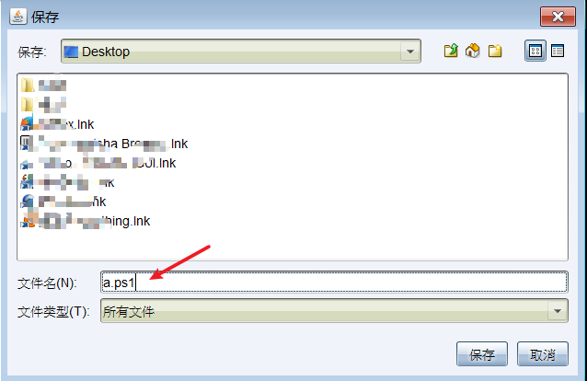Select the shortcut ending in UI.lnk
The image size is (587, 381).
coord(98,163)
